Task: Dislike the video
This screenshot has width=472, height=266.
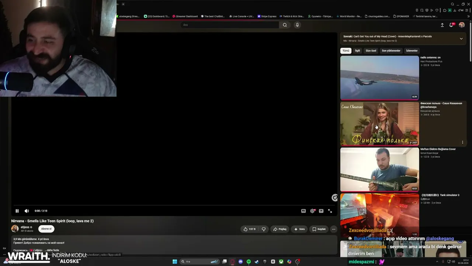Action: (264, 229)
